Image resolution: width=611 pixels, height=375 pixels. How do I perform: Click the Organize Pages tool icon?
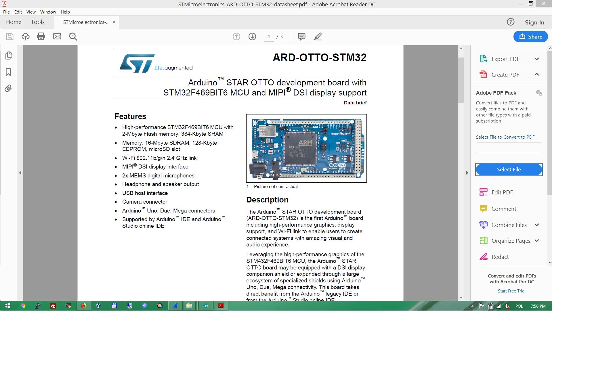[484, 240]
